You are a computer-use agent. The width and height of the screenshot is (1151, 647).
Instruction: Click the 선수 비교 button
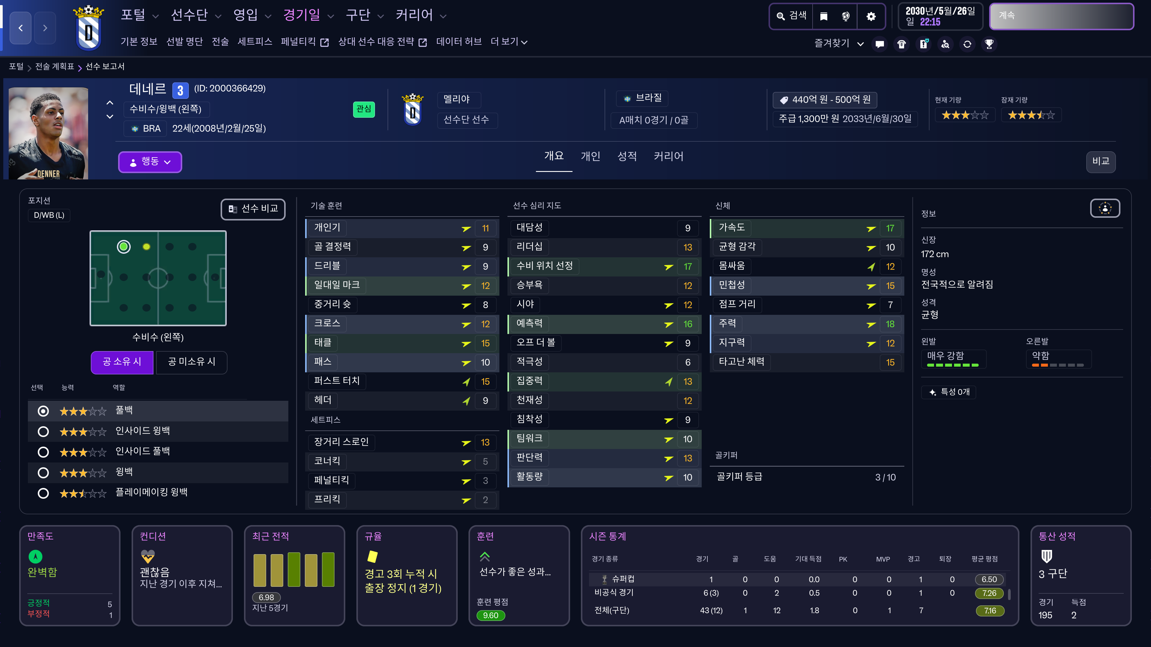click(x=253, y=209)
